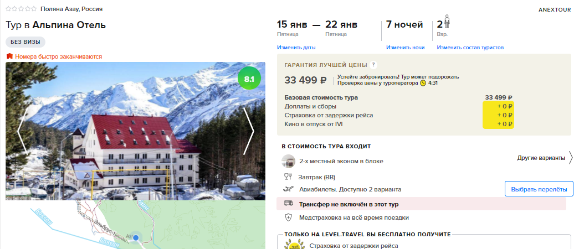Click Выбрать перелёты button
The width and height of the screenshot is (579, 249).
(x=539, y=189)
